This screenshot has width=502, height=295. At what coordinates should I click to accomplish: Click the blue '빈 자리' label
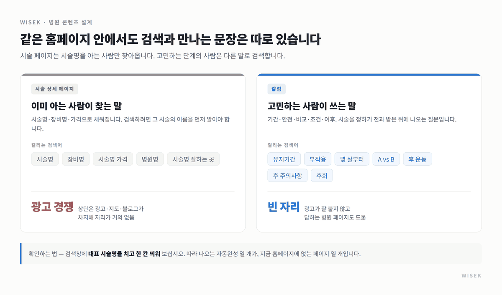(x=284, y=207)
